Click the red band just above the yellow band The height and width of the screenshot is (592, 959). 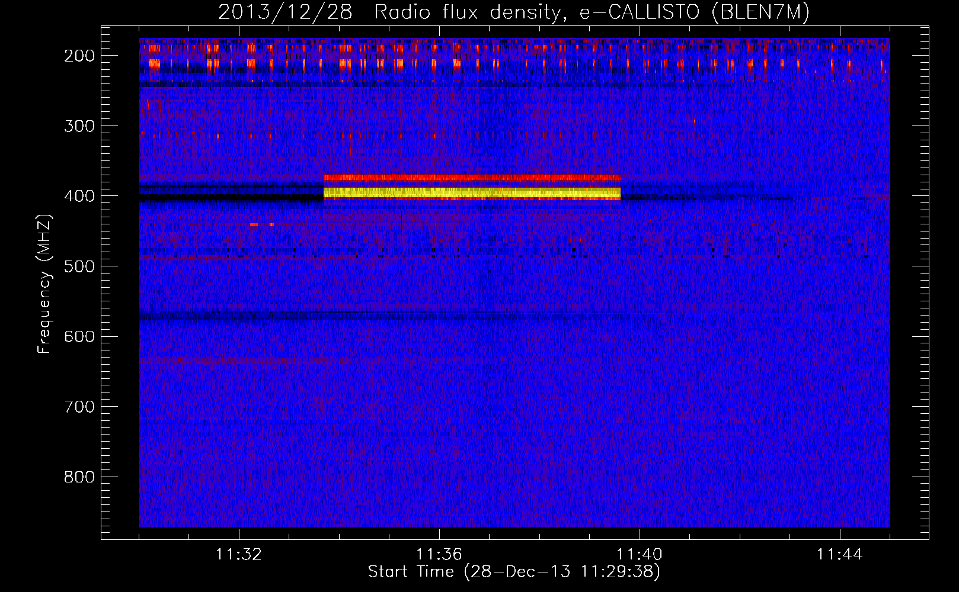(472, 178)
